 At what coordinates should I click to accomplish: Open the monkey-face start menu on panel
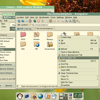[20, 96]
